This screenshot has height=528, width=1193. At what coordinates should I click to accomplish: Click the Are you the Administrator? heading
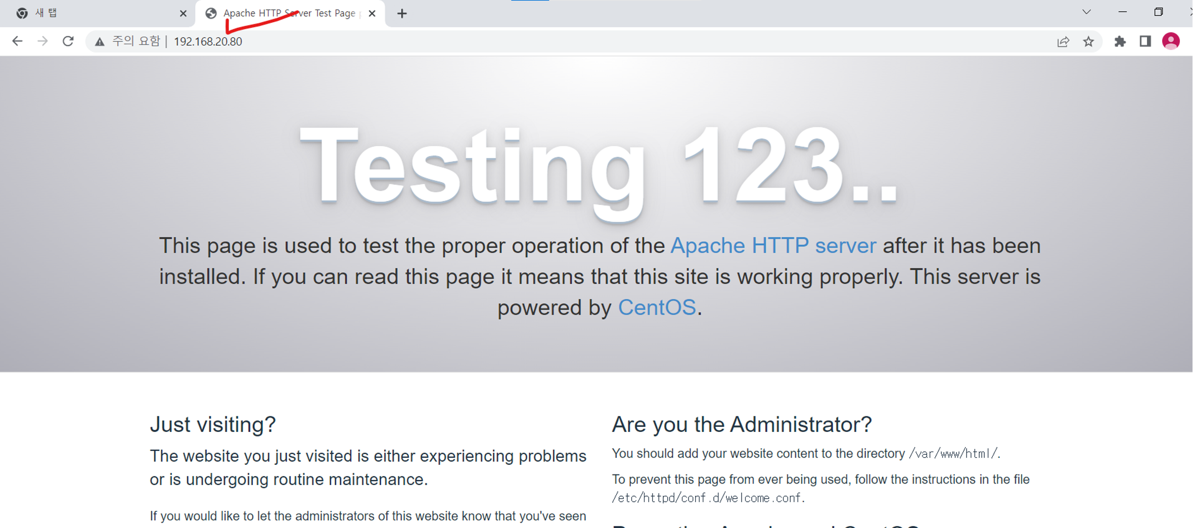742,424
